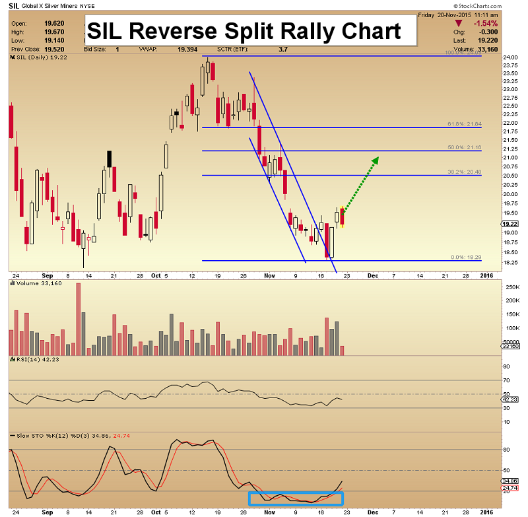Viewport: 528px width, 517px height.
Task: Click the StockCharts.com credit text
Action: click(x=477, y=6)
